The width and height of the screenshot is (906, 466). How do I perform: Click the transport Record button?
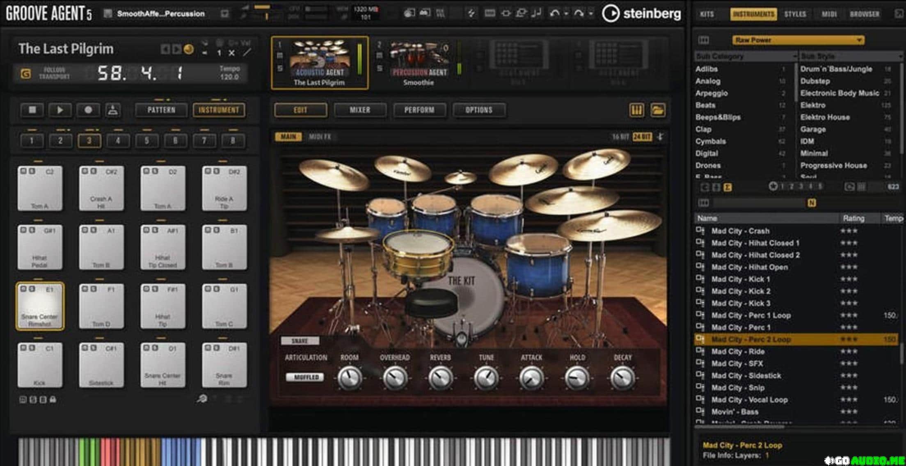88,110
